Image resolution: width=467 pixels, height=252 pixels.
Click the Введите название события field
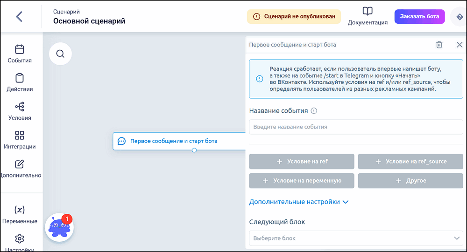[356, 127]
